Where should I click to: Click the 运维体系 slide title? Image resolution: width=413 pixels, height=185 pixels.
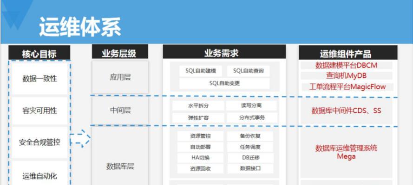[x=80, y=27]
